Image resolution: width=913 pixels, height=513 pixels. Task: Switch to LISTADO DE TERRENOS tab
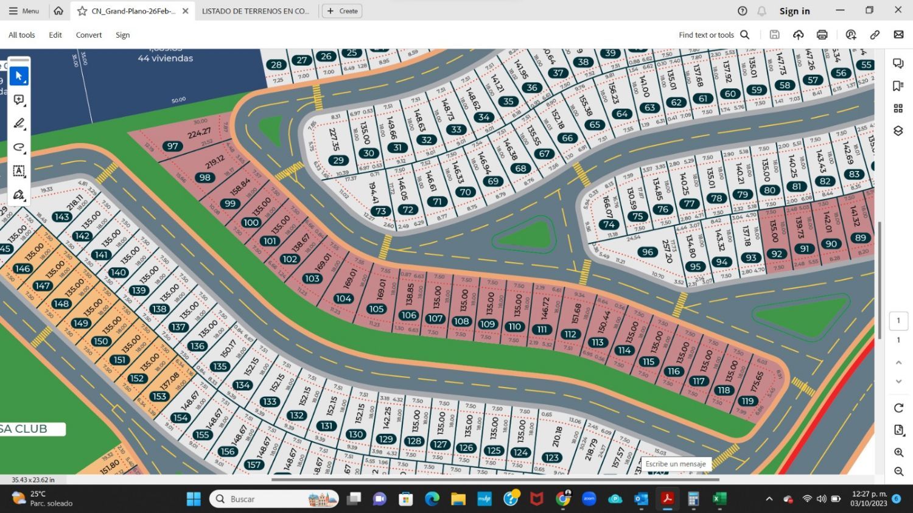[x=256, y=11]
